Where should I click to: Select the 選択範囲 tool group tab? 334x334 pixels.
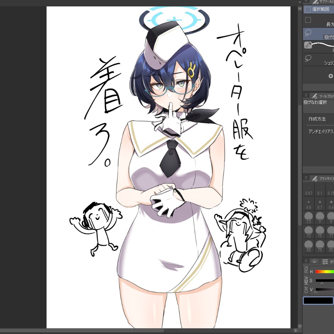point(318,9)
